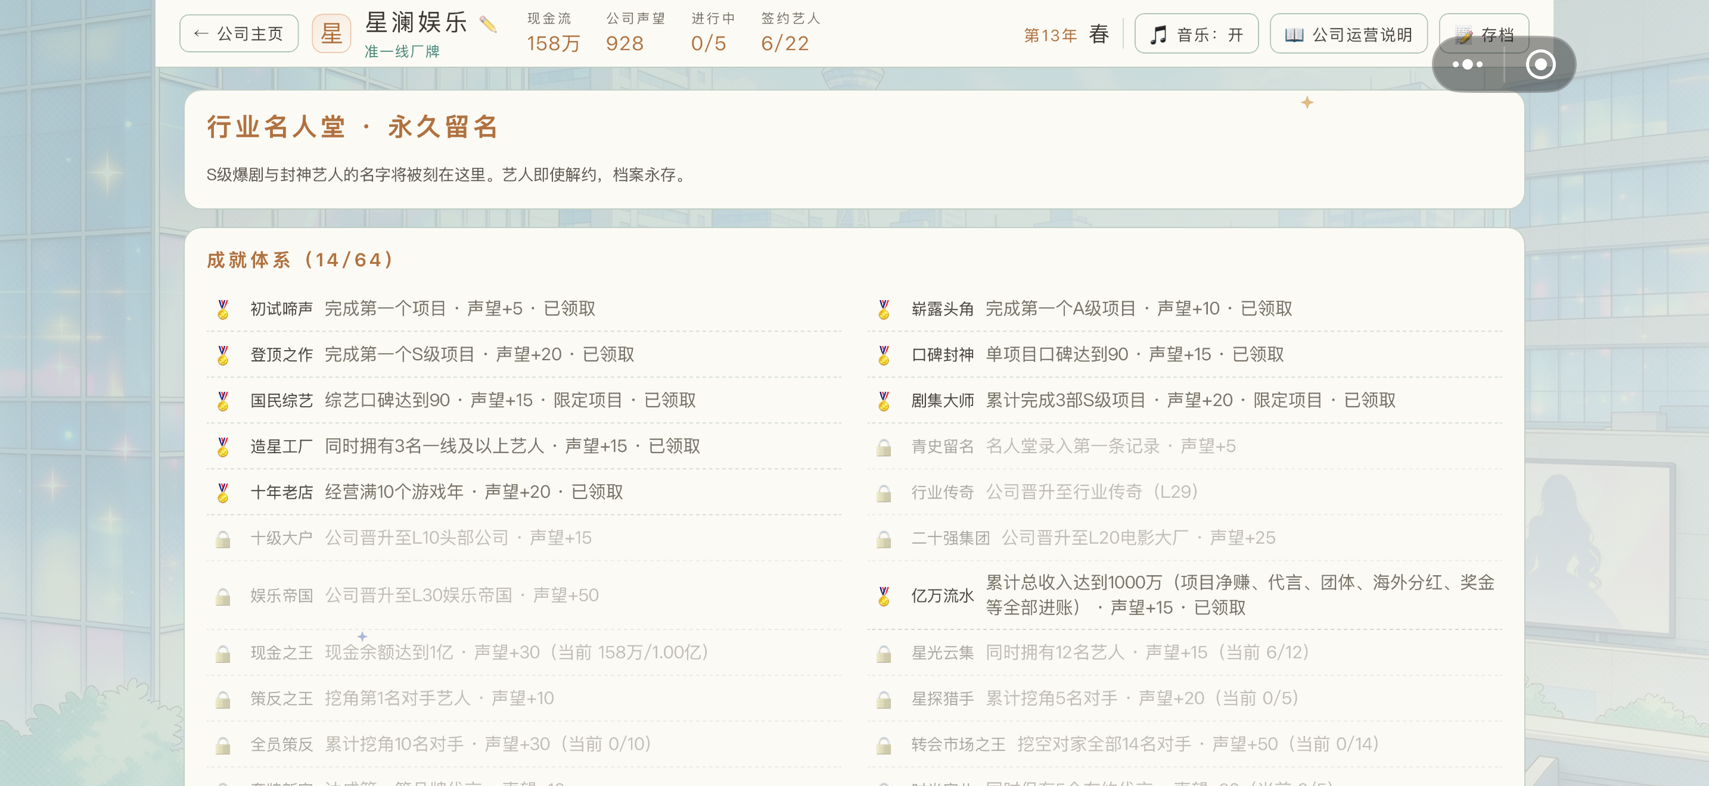The image size is (1709, 786).
Task: Click lock icon for 行业传奇
Action: (x=884, y=493)
